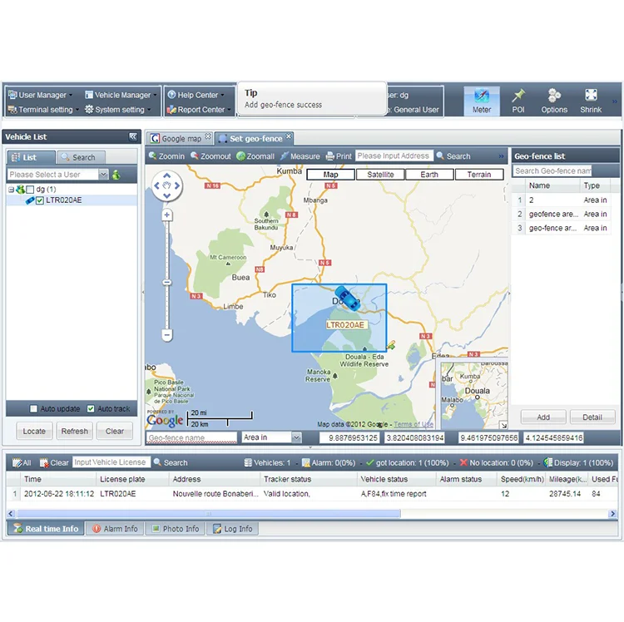This screenshot has height=622, width=624.
Task: Click the Meter tool icon
Action: (x=482, y=96)
